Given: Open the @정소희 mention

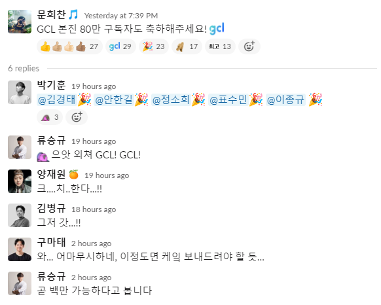Looking at the screenshot, I should pyautogui.click(x=171, y=100).
